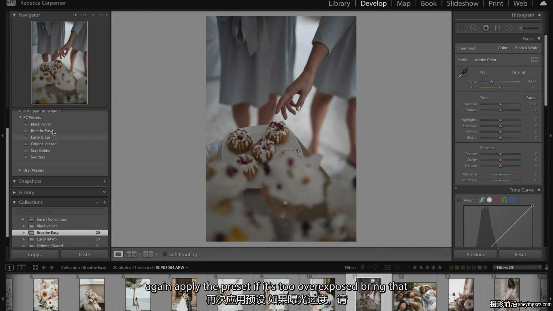
Task: Collapse the Navigator panel
Action: coord(14,15)
